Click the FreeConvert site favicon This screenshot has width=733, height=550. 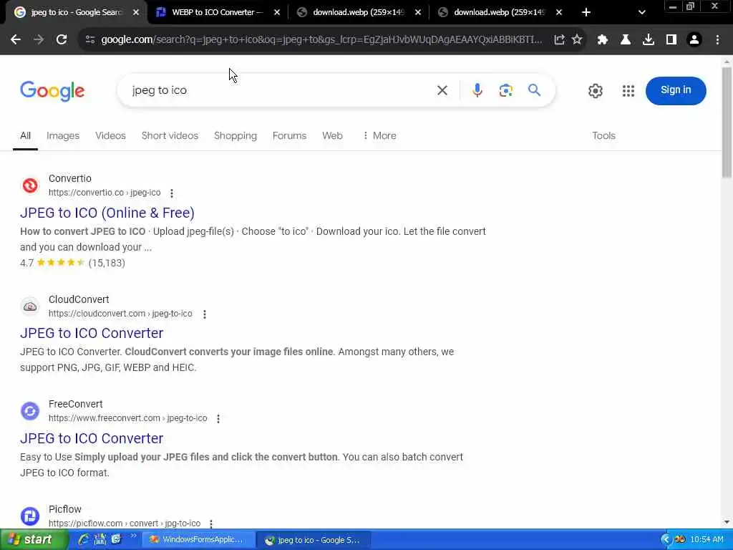[x=30, y=411]
